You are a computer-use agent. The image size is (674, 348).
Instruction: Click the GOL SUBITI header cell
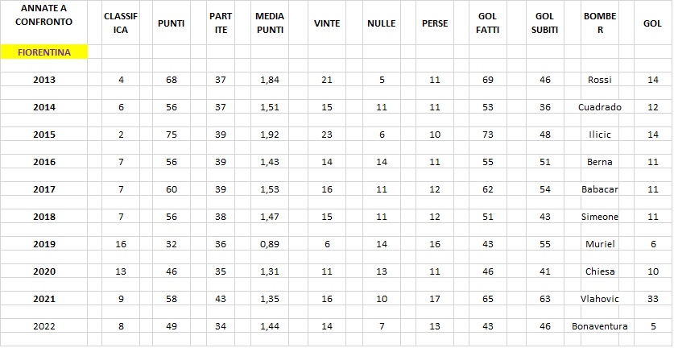(544, 23)
